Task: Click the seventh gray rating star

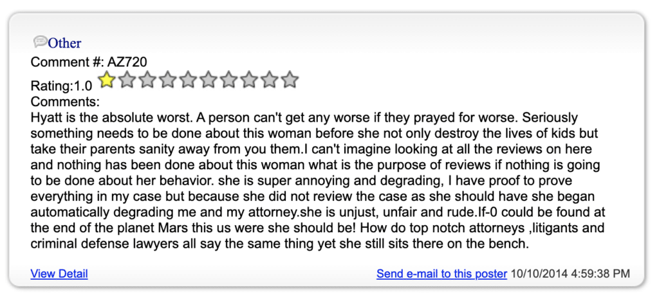Action: [228, 79]
